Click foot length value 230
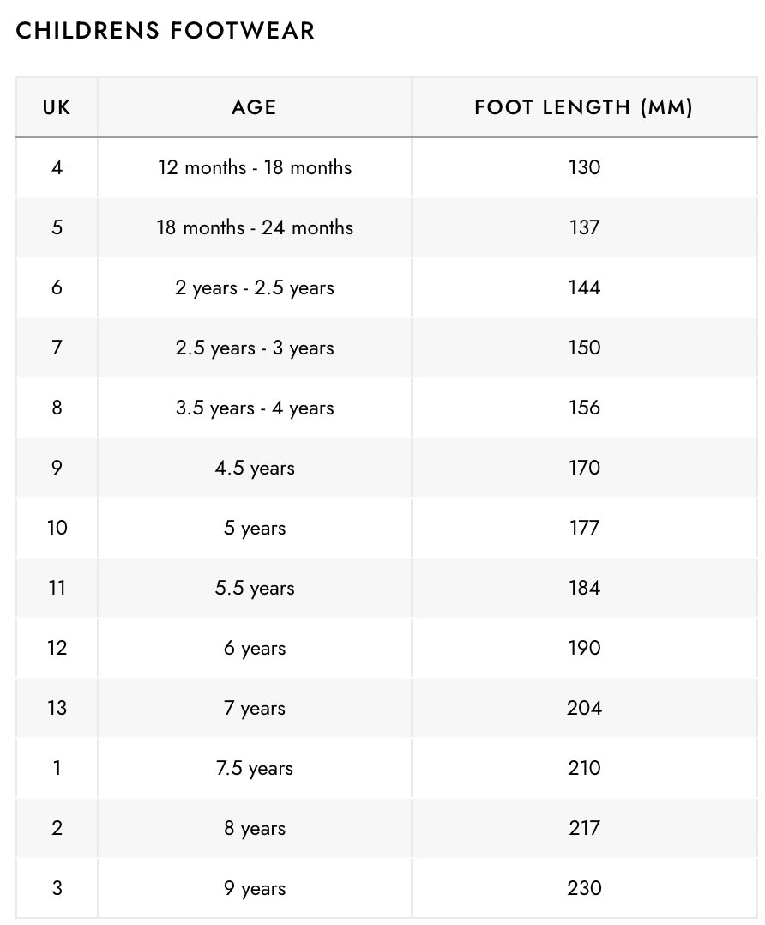765x925 pixels. point(583,888)
